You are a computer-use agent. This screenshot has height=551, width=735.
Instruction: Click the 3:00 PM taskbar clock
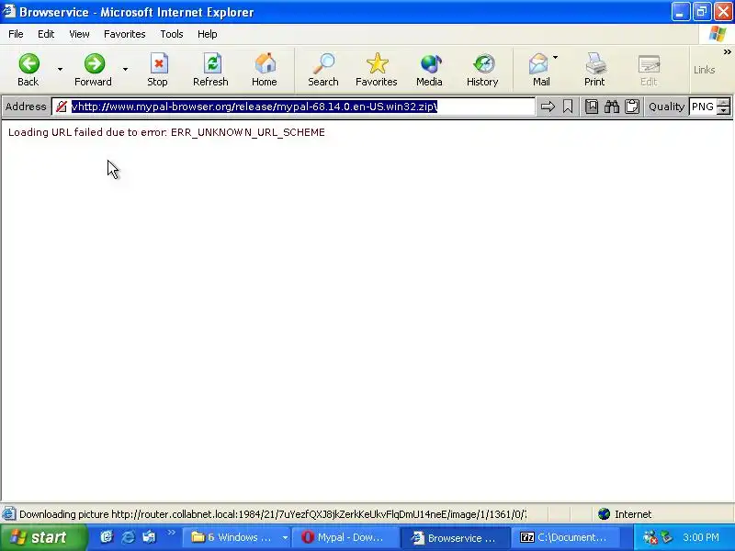tap(701, 537)
